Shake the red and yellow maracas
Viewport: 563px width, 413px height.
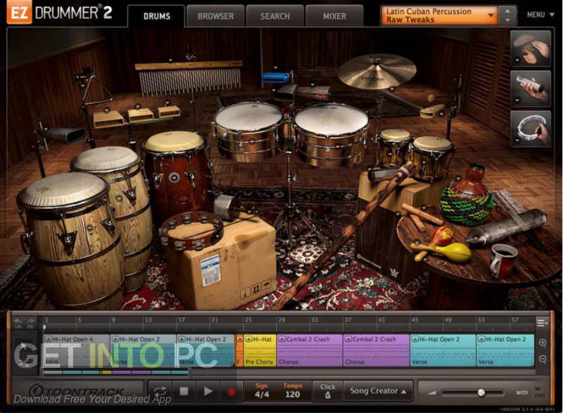point(441,245)
